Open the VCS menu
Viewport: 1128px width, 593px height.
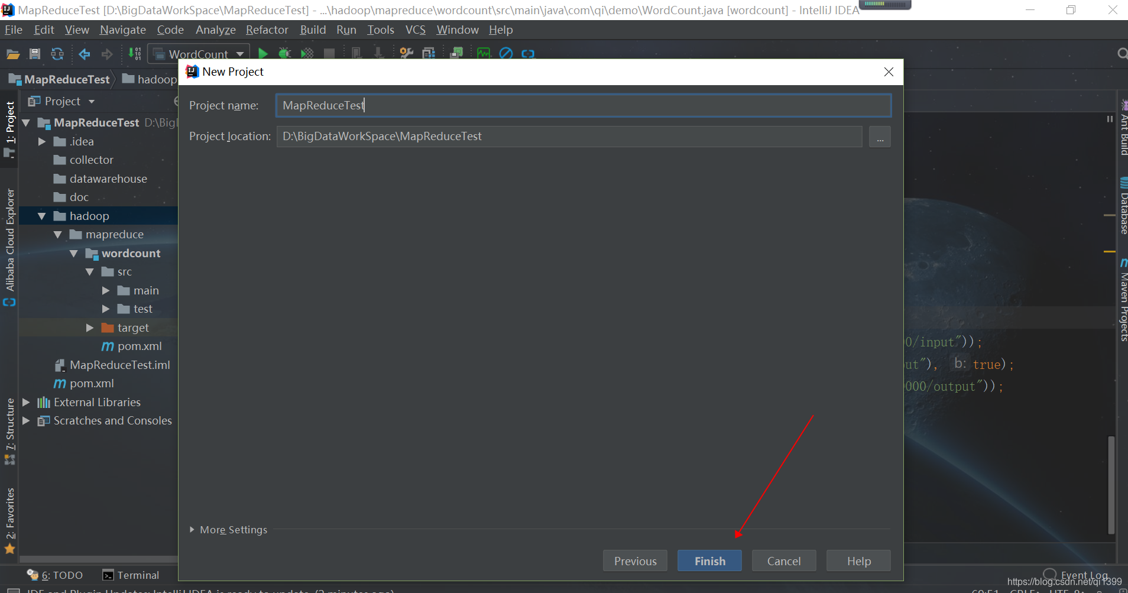pyautogui.click(x=416, y=30)
